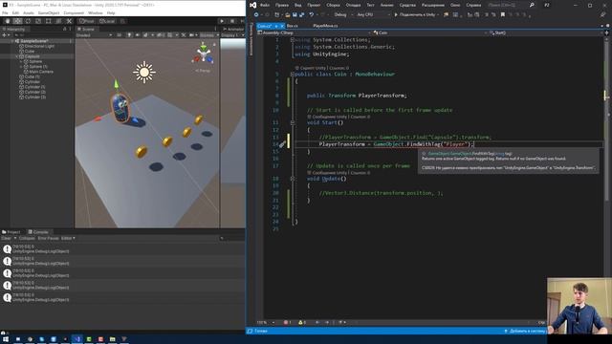
Task: Open the File menu in Unity
Action: pos(5,12)
